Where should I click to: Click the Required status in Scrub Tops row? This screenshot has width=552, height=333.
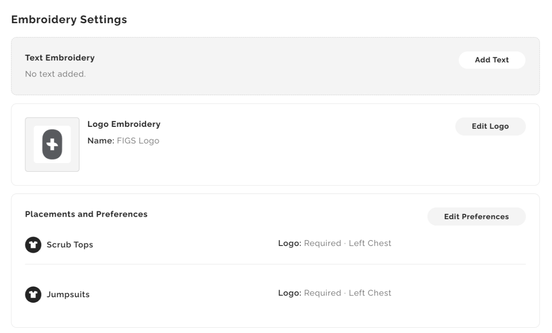point(323,244)
